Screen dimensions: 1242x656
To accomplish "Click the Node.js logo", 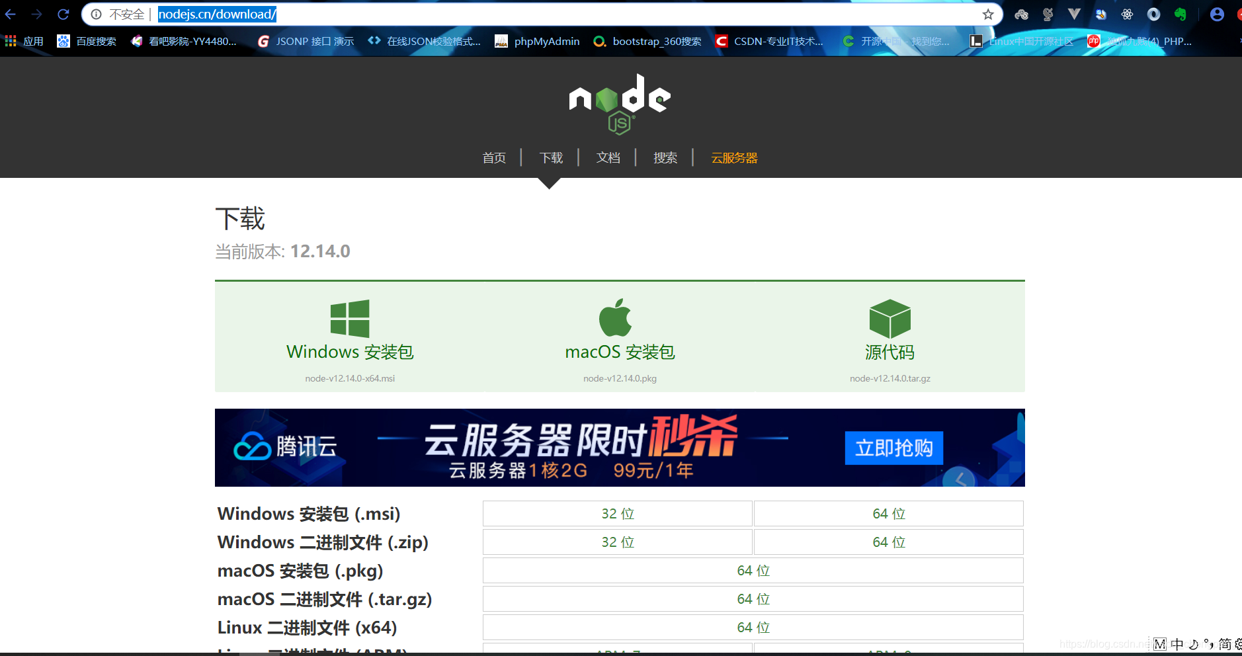I will [x=620, y=103].
